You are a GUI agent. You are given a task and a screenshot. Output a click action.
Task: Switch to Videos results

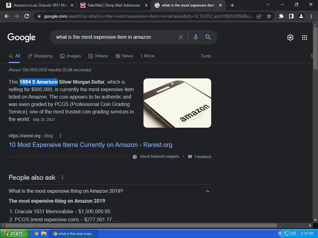point(98,56)
